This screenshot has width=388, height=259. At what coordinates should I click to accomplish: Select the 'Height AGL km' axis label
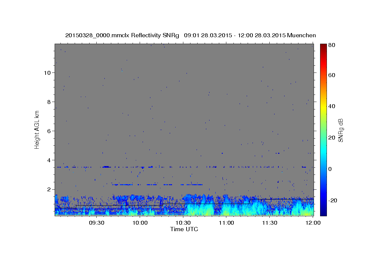pyautogui.click(x=37, y=129)
